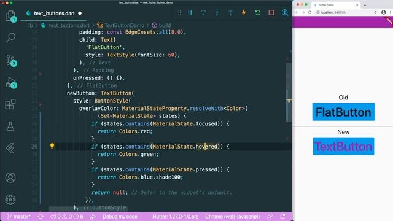Screen dimensions: 393x221
Task: Click the feedback icon in status bar
Action: pyautogui.click(x=270, y=217)
